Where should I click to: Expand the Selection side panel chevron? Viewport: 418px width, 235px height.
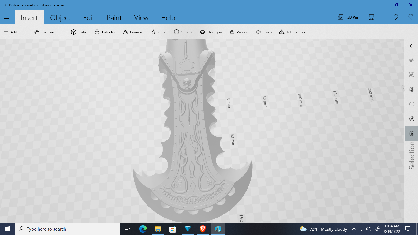coord(411,46)
